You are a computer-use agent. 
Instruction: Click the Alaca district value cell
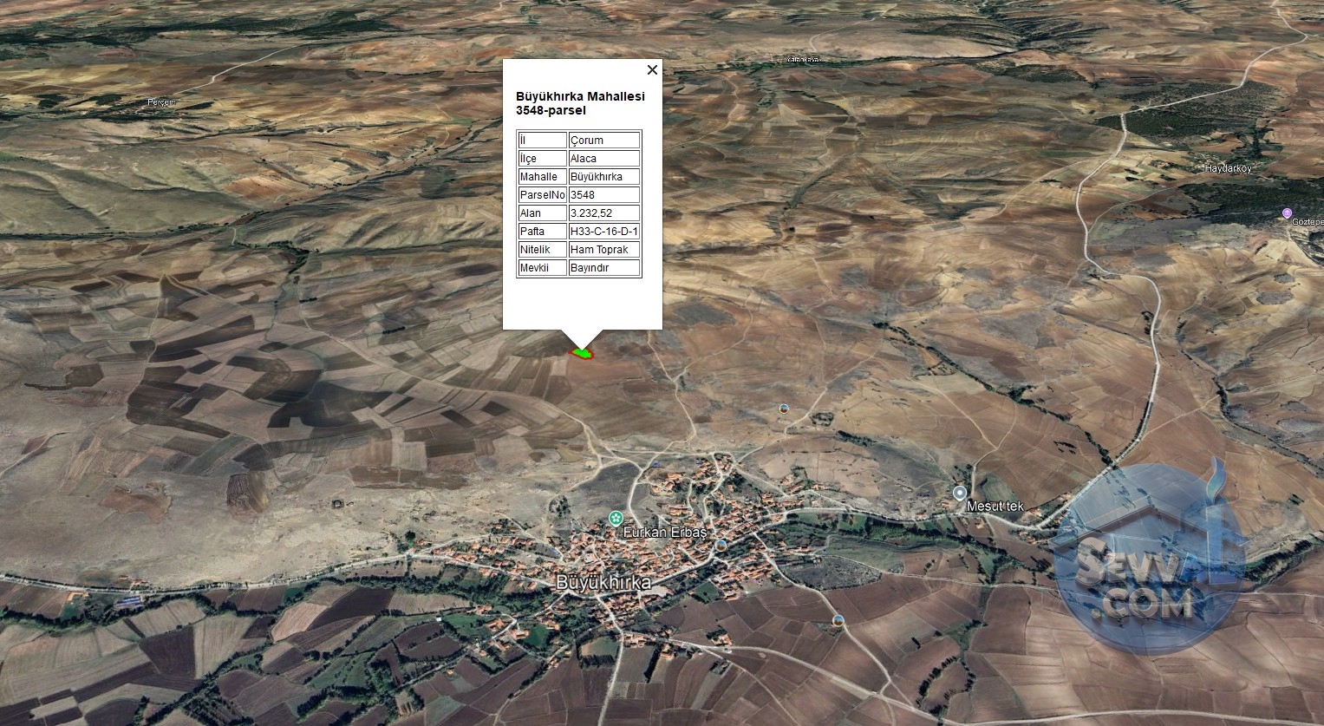point(604,158)
